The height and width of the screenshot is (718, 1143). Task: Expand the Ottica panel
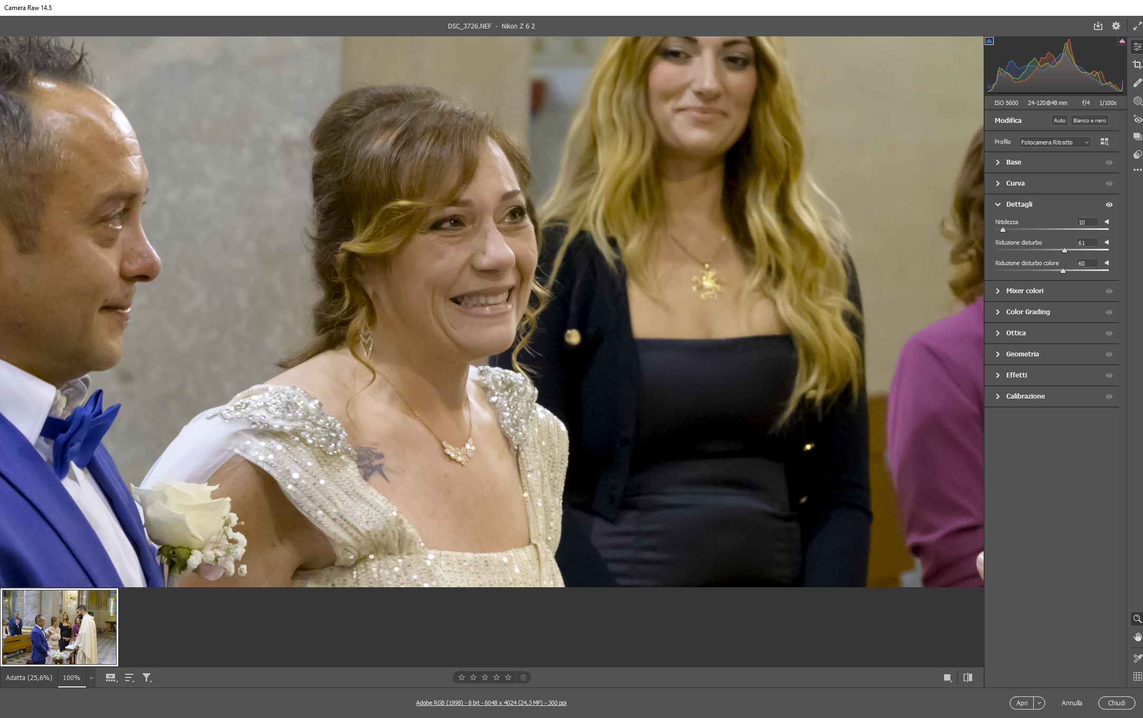(997, 333)
